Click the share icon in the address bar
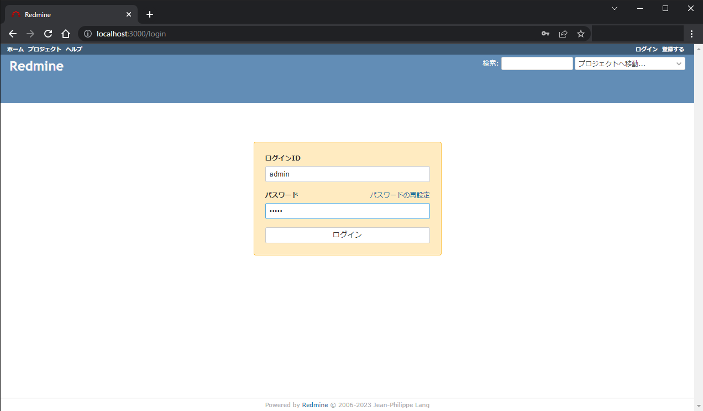 pyautogui.click(x=563, y=34)
